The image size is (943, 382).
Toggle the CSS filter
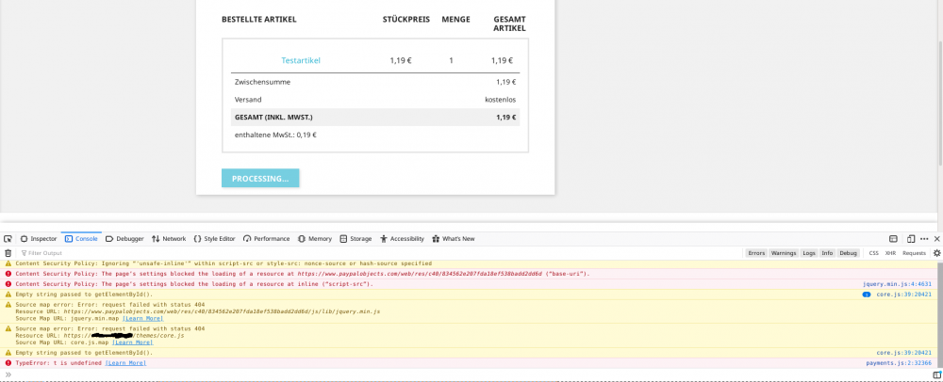(x=874, y=253)
